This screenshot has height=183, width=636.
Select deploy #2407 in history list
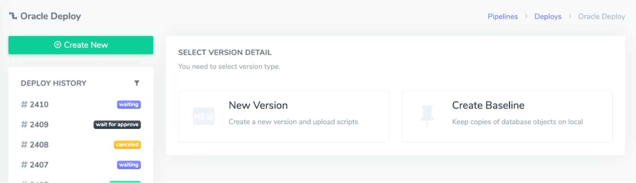39,165
